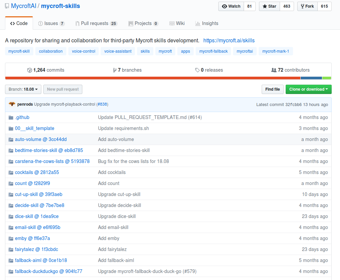
Task: Open the MycroftAI owner link
Action: point(24,6)
